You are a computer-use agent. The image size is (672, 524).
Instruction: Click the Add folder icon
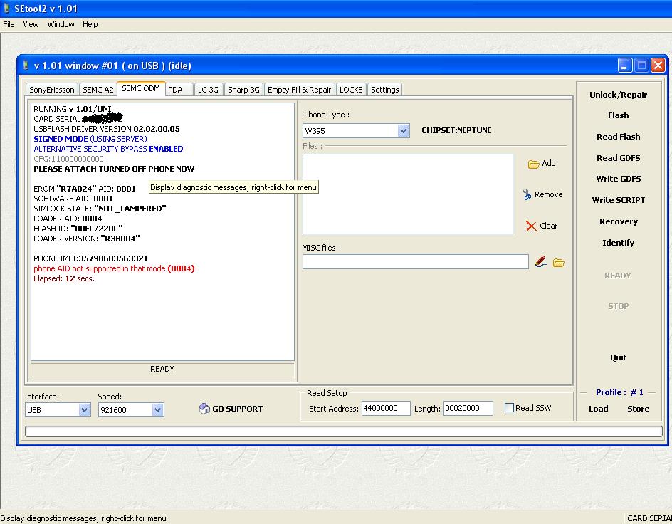click(x=533, y=164)
